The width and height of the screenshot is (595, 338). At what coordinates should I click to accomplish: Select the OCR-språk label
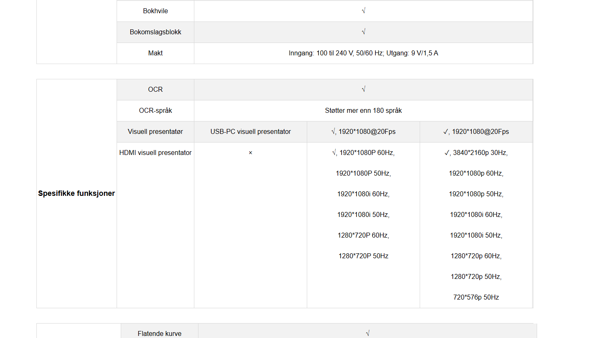(155, 111)
